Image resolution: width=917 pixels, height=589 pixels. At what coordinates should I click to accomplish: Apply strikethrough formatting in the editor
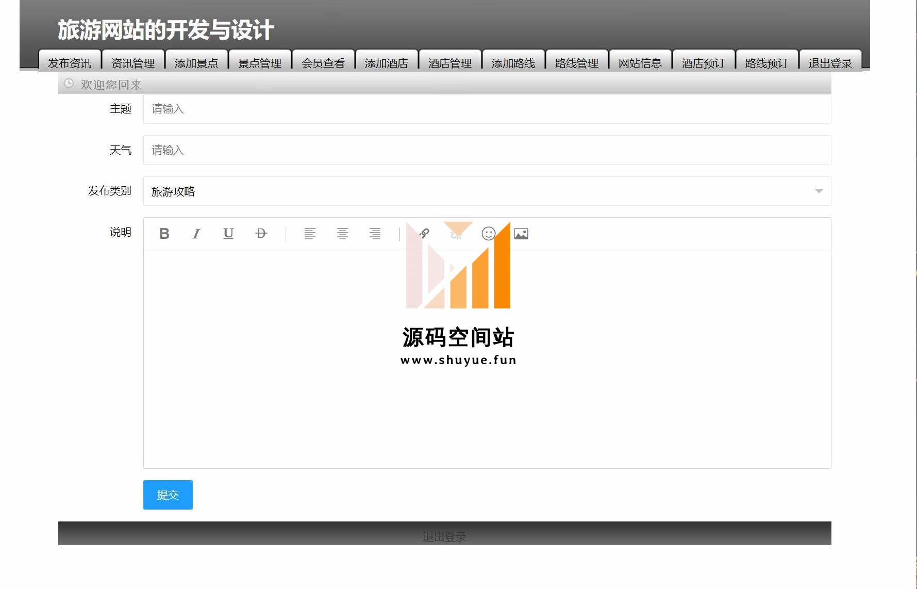[261, 234]
